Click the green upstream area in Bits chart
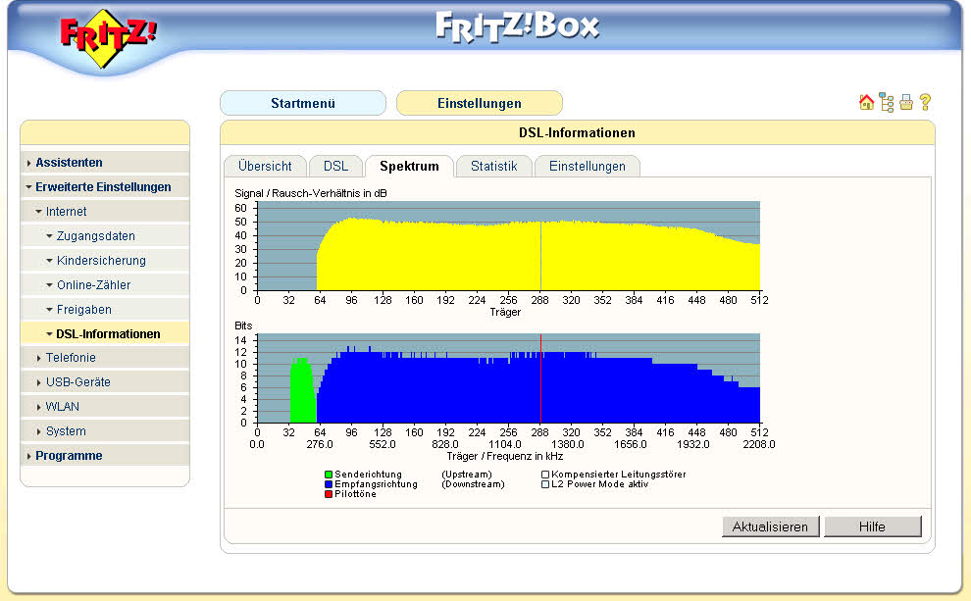The image size is (971, 601). pos(303,392)
